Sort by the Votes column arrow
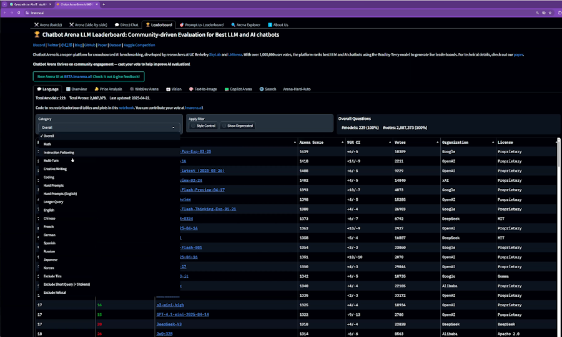 pos(437,143)
